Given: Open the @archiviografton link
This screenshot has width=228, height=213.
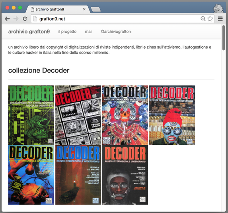Looking at the screenshot, I should 116,32.
